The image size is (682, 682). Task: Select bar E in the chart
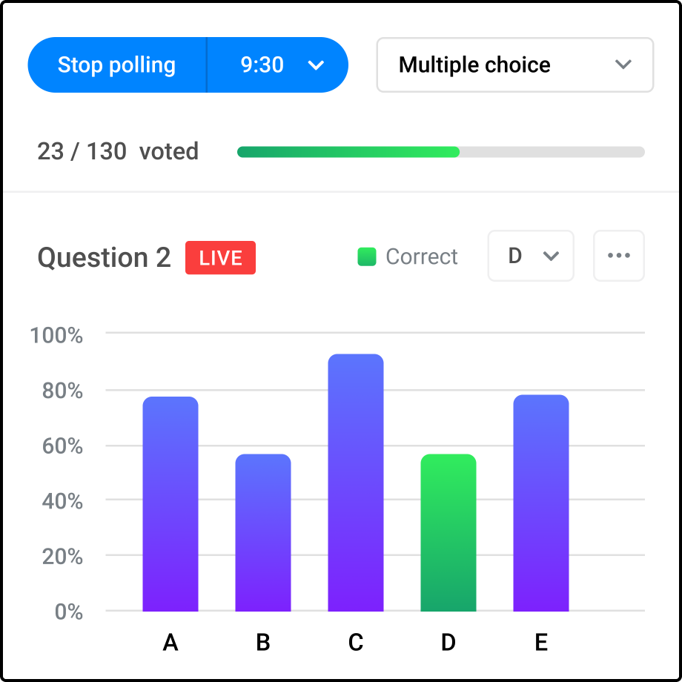[x=541, y=503]
